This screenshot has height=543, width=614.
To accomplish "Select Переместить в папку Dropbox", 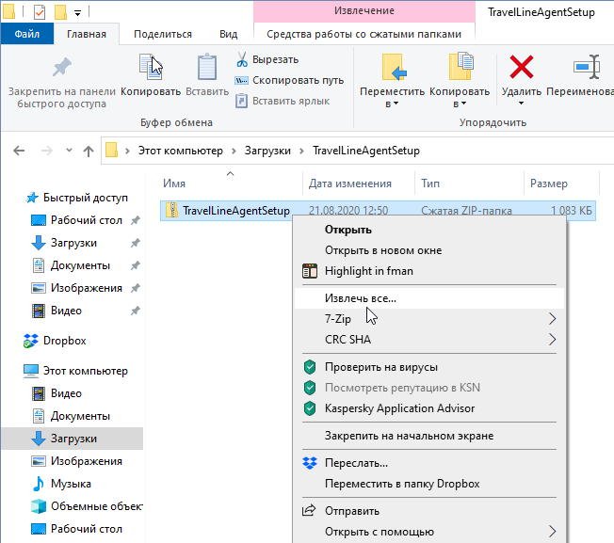I will 429,484.
